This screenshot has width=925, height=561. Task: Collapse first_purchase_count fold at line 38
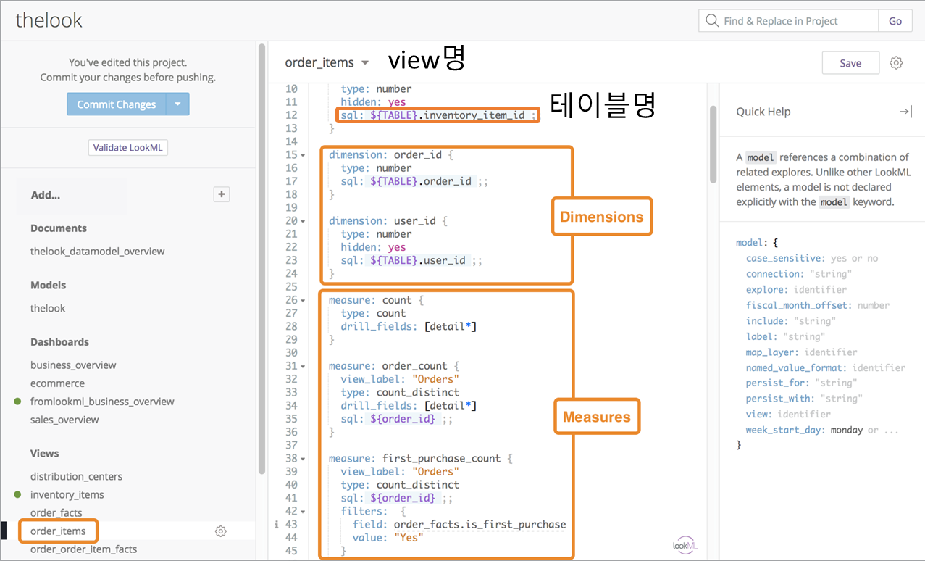(303, 458)
